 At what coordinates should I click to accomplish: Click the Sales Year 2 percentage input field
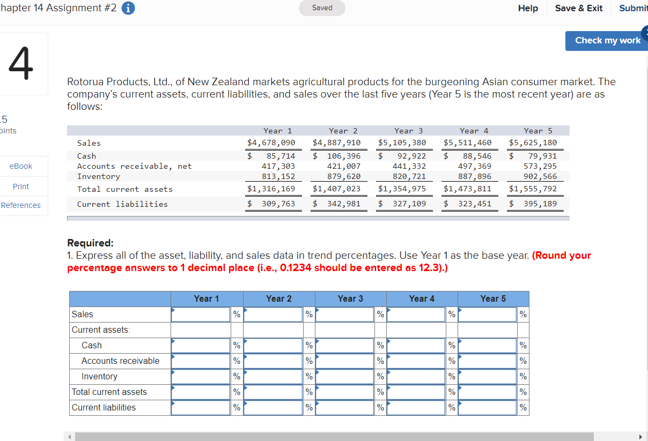pos(274,314)
